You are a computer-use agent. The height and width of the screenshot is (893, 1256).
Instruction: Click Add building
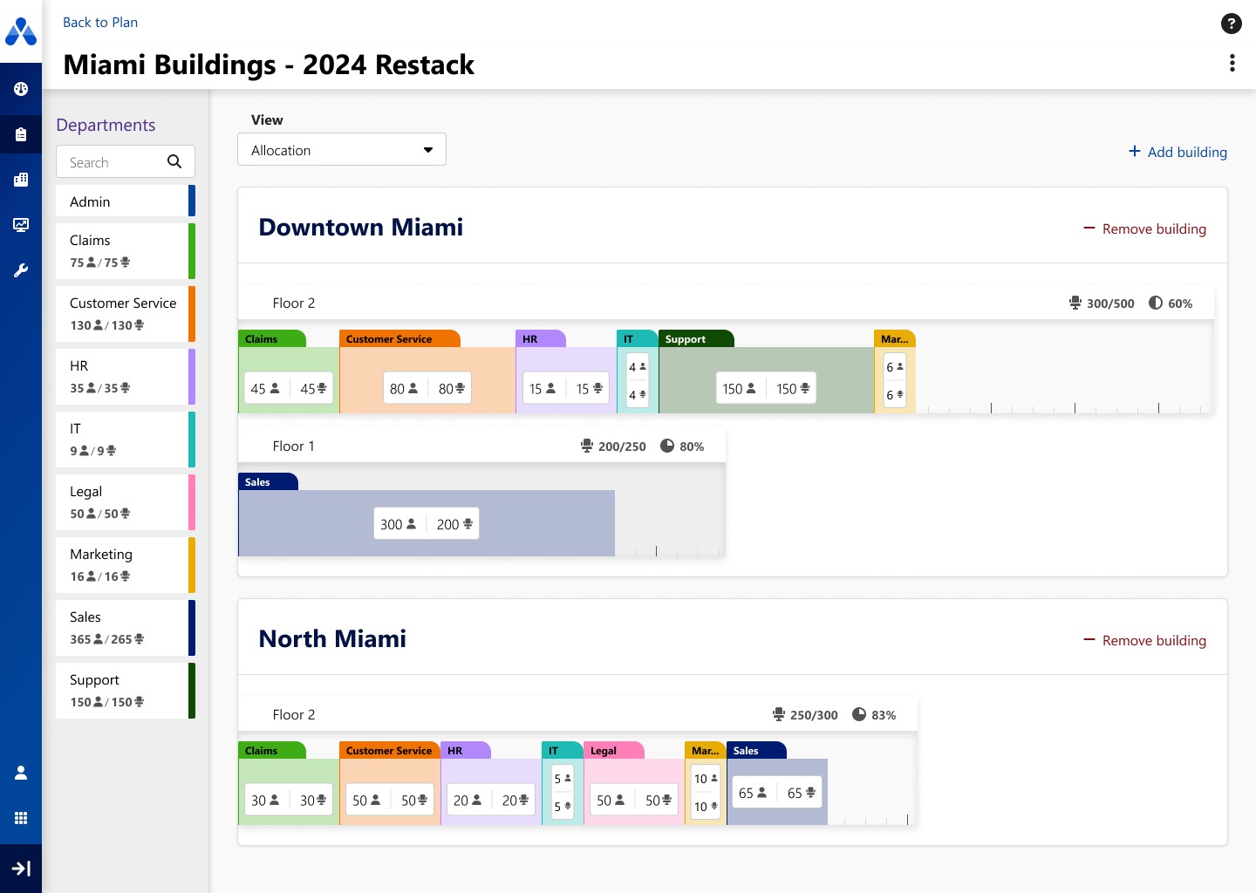click(1177, 152)
